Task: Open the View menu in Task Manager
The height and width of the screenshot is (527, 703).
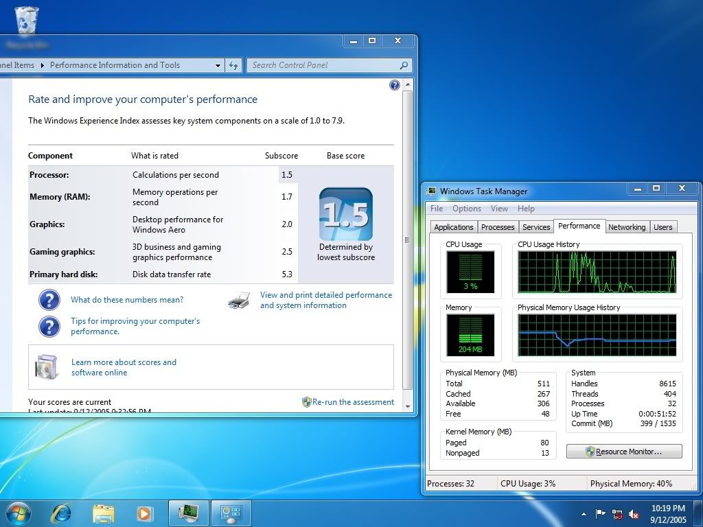Action: pos(499,209)
